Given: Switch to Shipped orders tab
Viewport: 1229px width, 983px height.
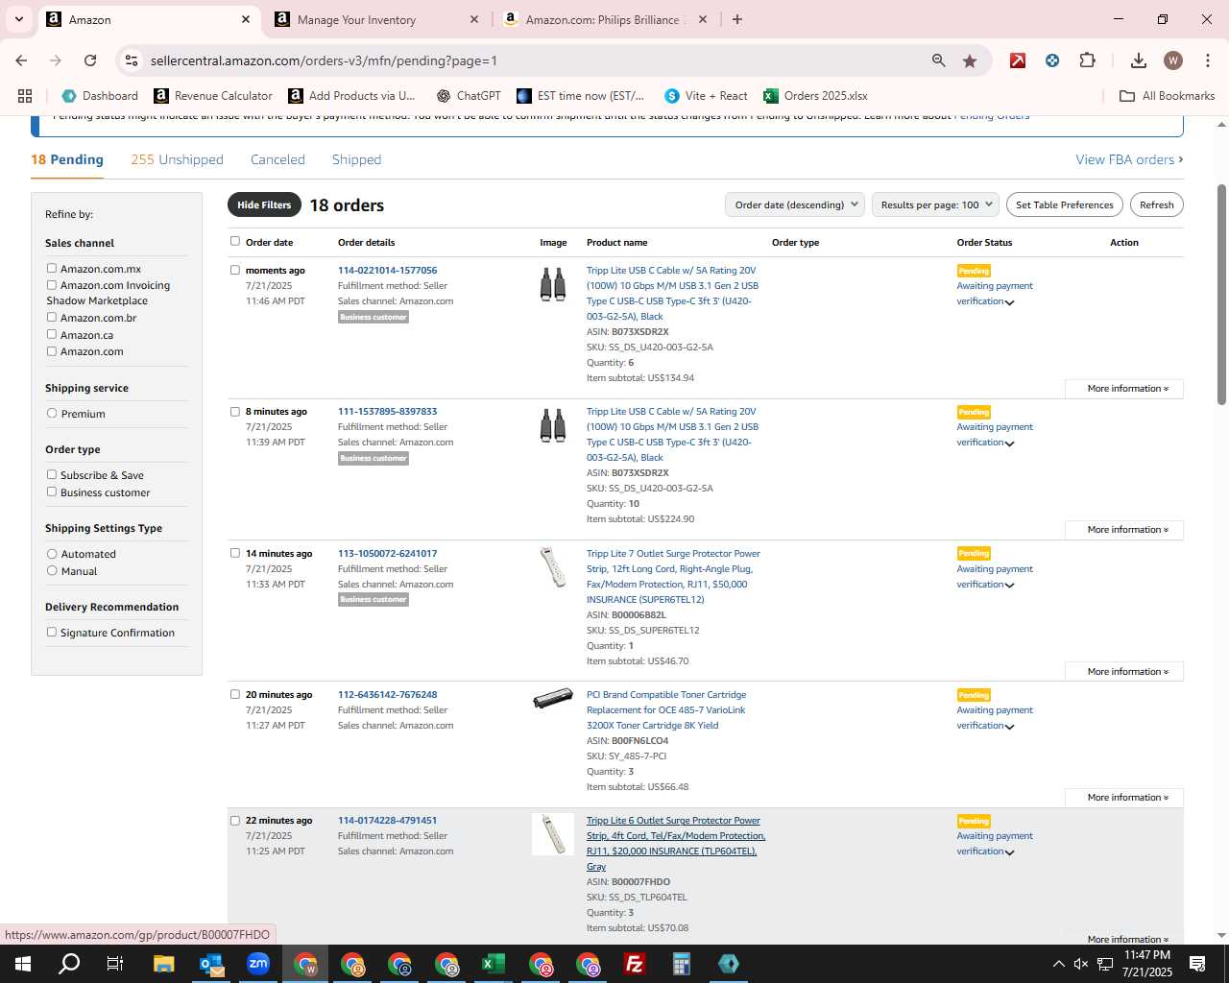Looking at the screenshot, I should click(x=356, y=159).
